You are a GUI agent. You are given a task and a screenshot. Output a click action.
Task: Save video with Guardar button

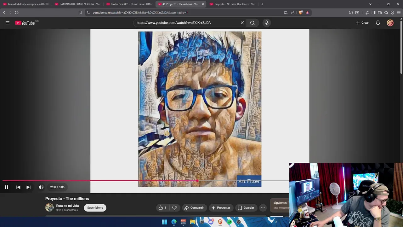pyautogui.click(x=246, y=207)
